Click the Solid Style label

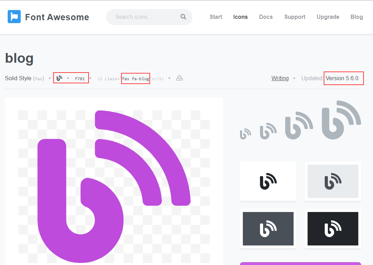pos(18,78)
